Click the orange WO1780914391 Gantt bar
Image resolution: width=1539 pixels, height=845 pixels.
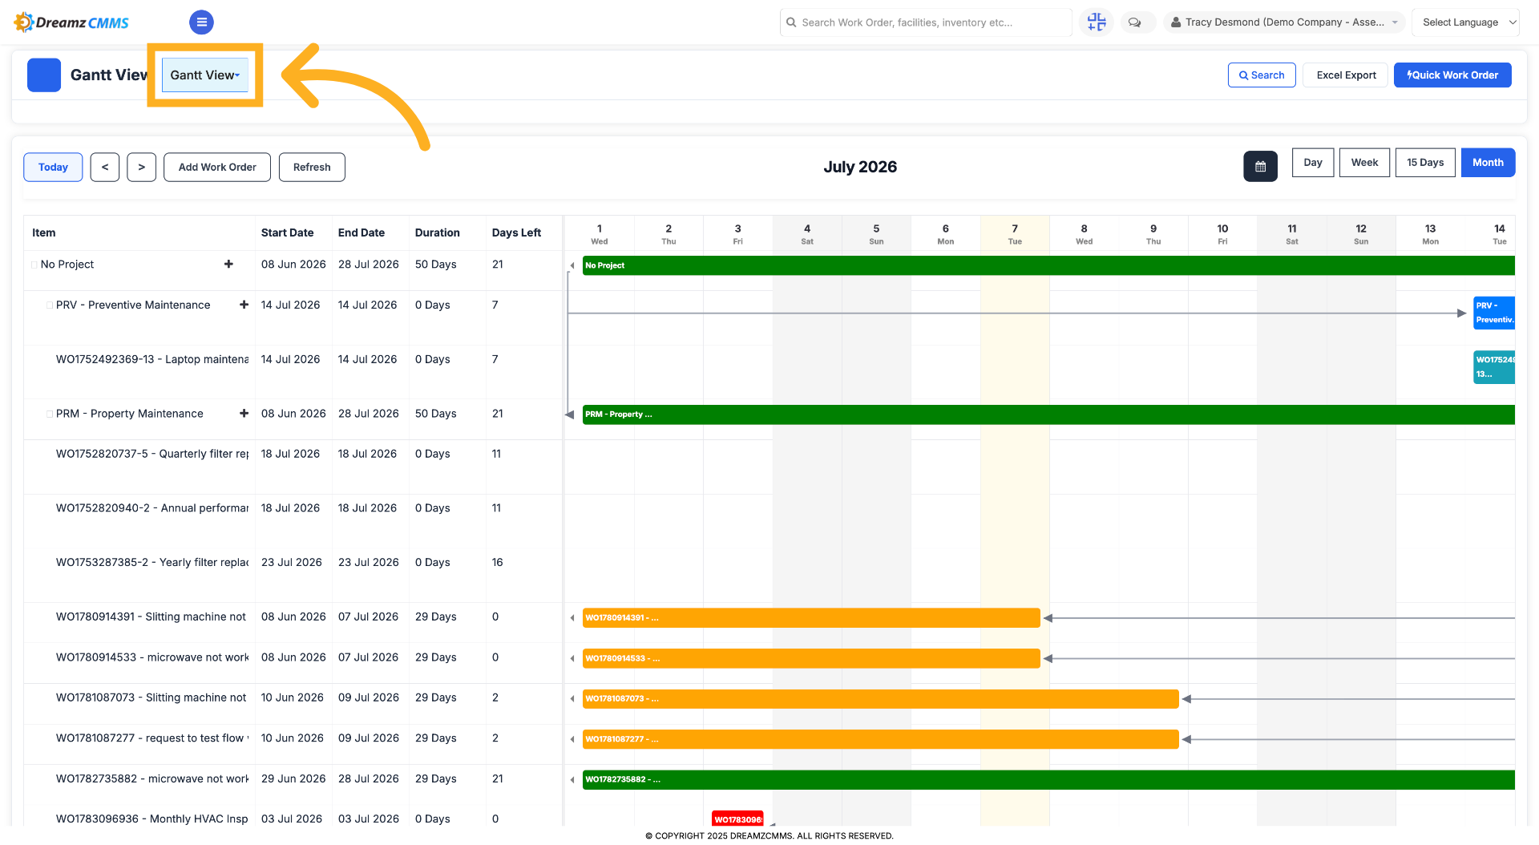click(811, 618)
